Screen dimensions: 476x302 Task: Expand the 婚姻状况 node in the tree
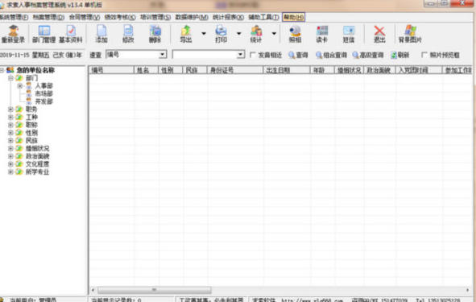10,148
